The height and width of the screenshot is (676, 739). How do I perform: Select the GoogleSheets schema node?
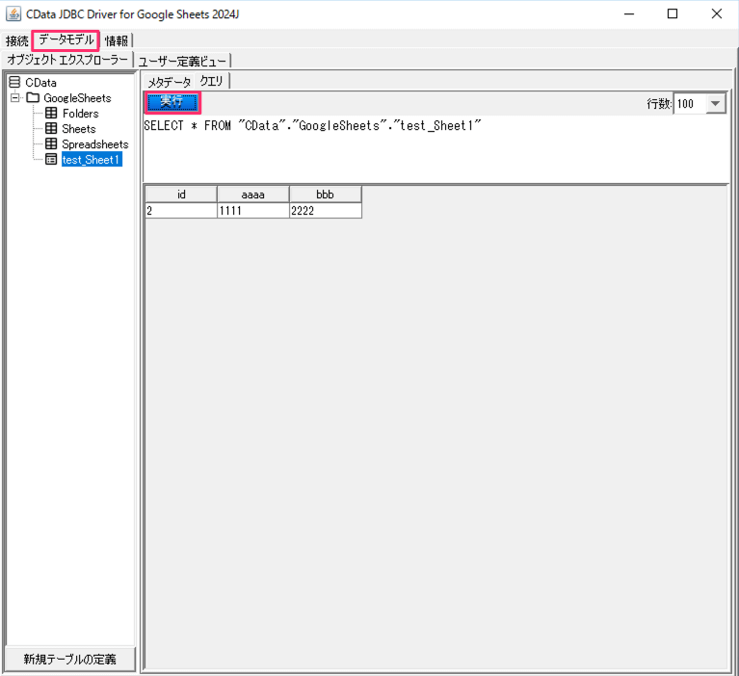coord(77,98)
